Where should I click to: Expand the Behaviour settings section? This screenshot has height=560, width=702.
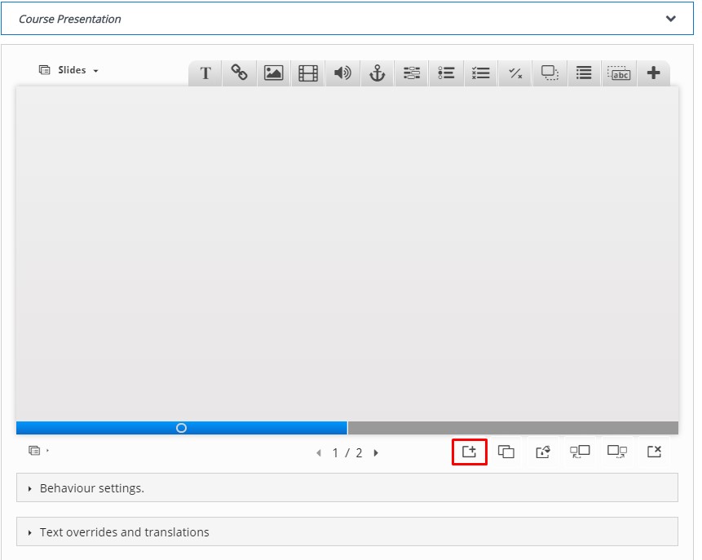click(x=91, y=488)
